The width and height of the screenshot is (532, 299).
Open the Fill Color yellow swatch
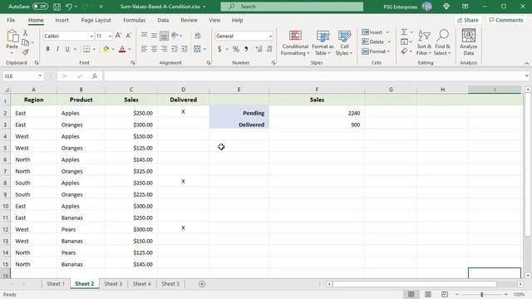[x=106, y=49]
